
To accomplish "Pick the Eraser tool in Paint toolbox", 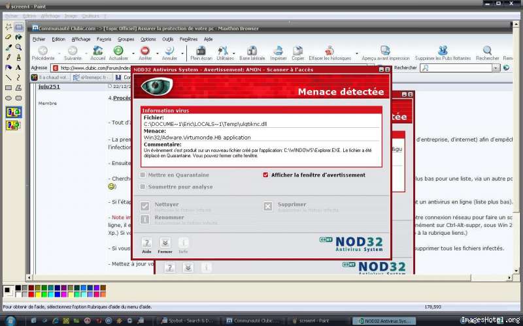I will click(8, 37).
